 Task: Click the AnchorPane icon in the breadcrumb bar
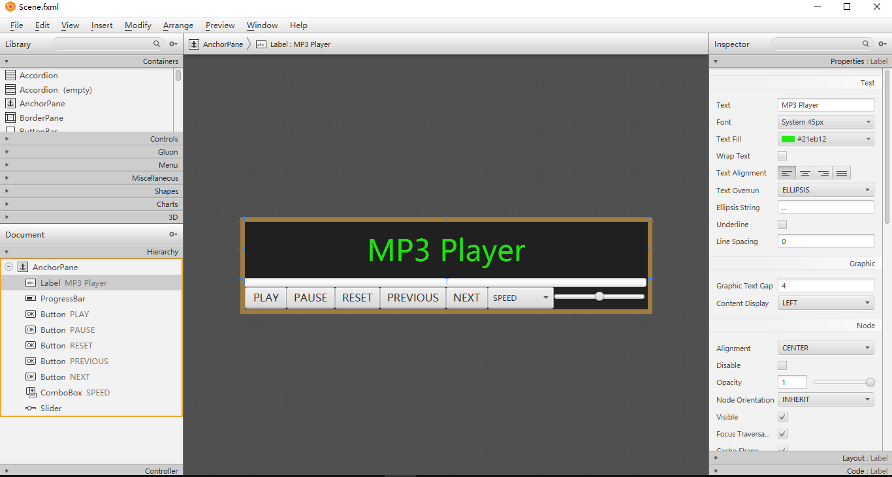coord(194,44)
